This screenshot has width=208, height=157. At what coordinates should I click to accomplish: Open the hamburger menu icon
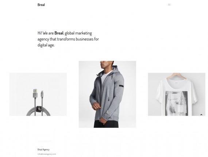coord(169,5)
